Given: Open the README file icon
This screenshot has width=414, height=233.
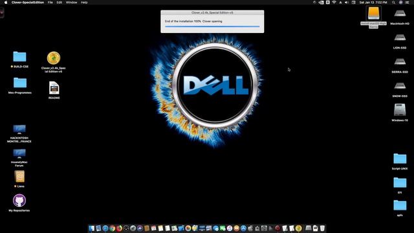Looking at the screenshot, I should (x=54, y=88).
